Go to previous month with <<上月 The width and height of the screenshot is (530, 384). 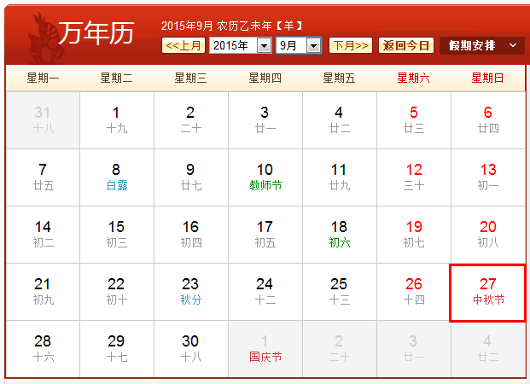tap(183, 45)
